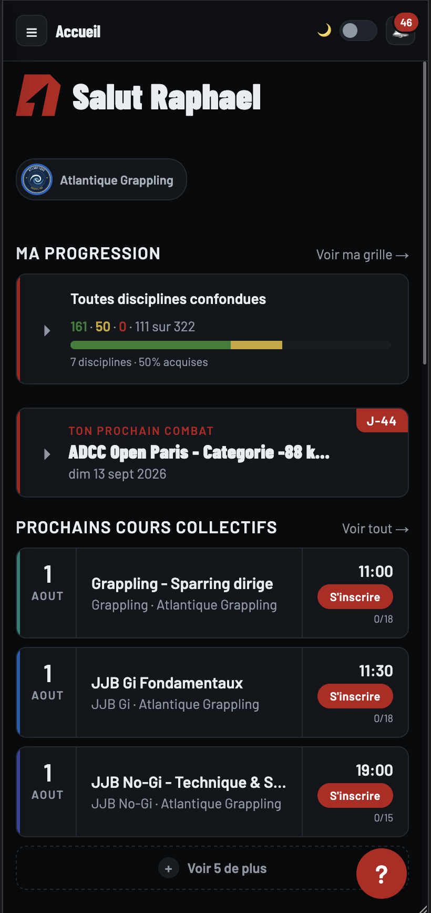Screen dimensions: 431x913
Task: Click the progression progress bar
Action: click(231, 345)
